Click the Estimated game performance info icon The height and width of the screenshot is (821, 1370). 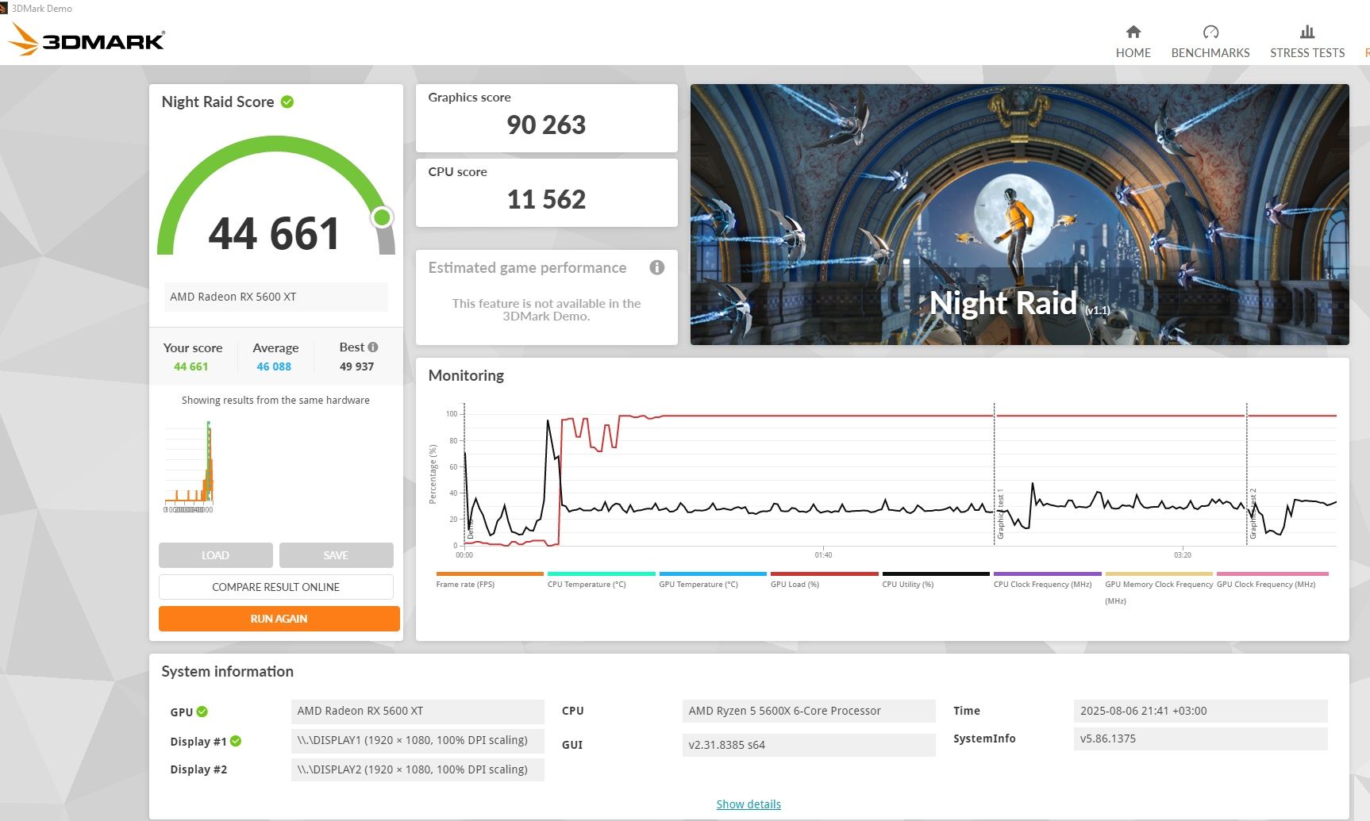pos(656,267)
